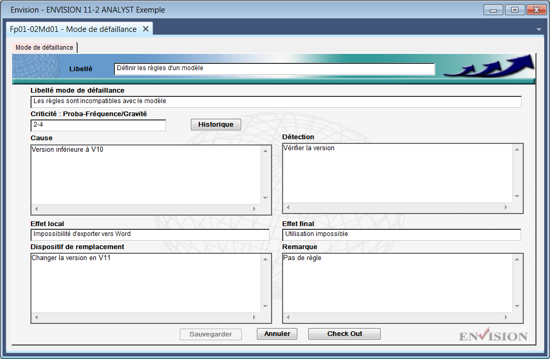This screenshot has height=359, width=550.
Task: Click in the Dispositif de remplacement area
Action: click(x=146, y=283)
